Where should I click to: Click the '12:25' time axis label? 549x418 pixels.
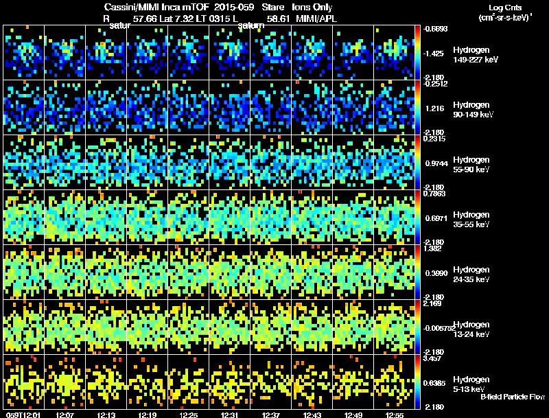[x=188, y=415]
